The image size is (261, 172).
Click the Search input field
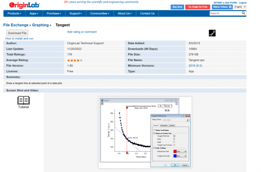pos(225,13)
